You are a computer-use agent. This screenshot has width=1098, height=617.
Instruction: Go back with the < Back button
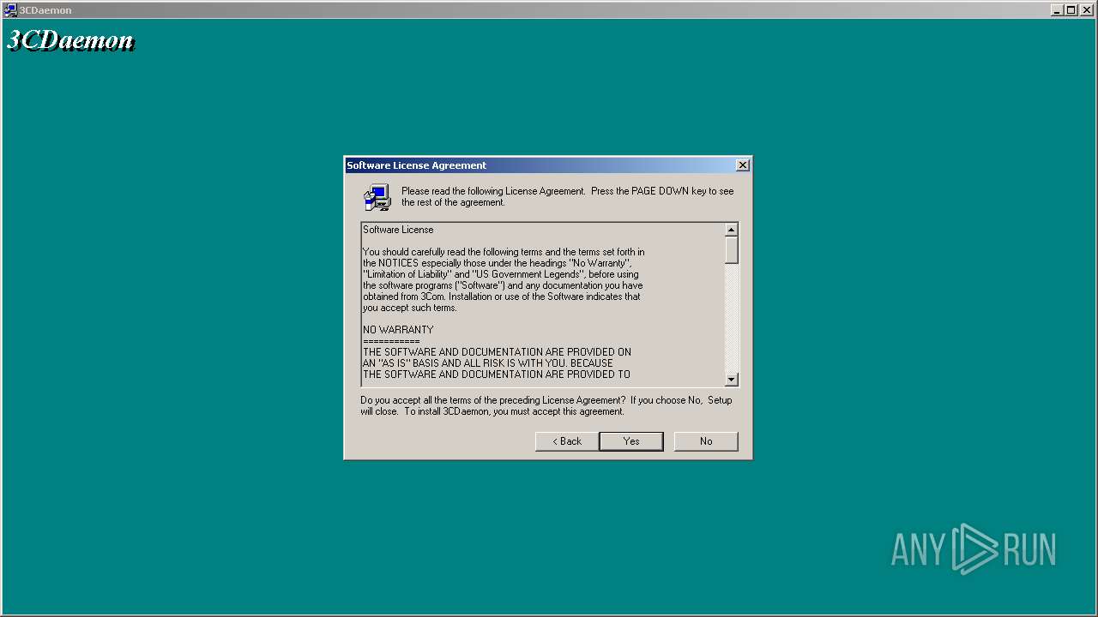pos(567,441)
